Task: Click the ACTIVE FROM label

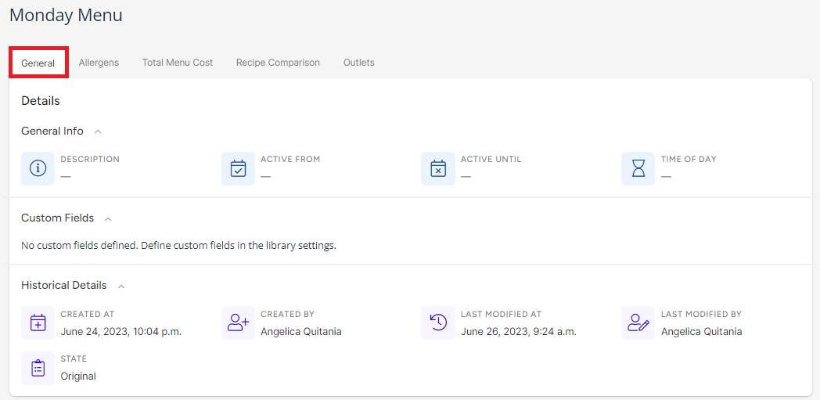Action: coord(290,159)
